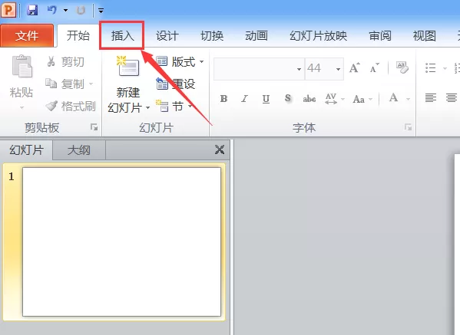Align text left
Viewport: 460px width, 335px height.
(x=431, y=97)
